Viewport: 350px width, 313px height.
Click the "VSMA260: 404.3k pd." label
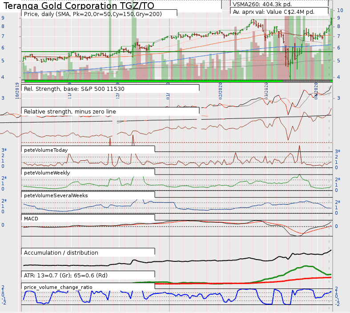click(x=262, y=4)
